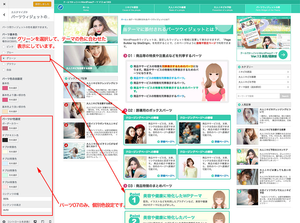Expand the ニキビの原因 category chevron

click(x=288, y=72)
